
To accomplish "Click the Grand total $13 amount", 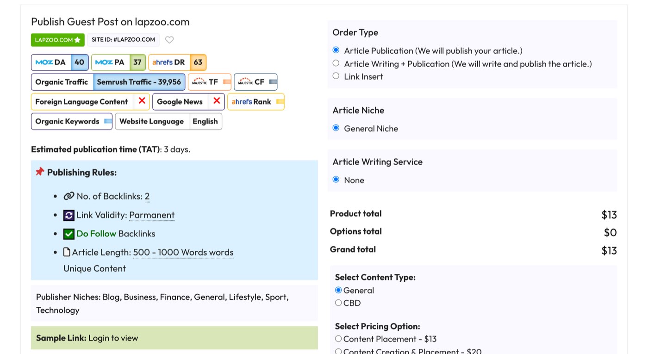I will tap(609, 250).
